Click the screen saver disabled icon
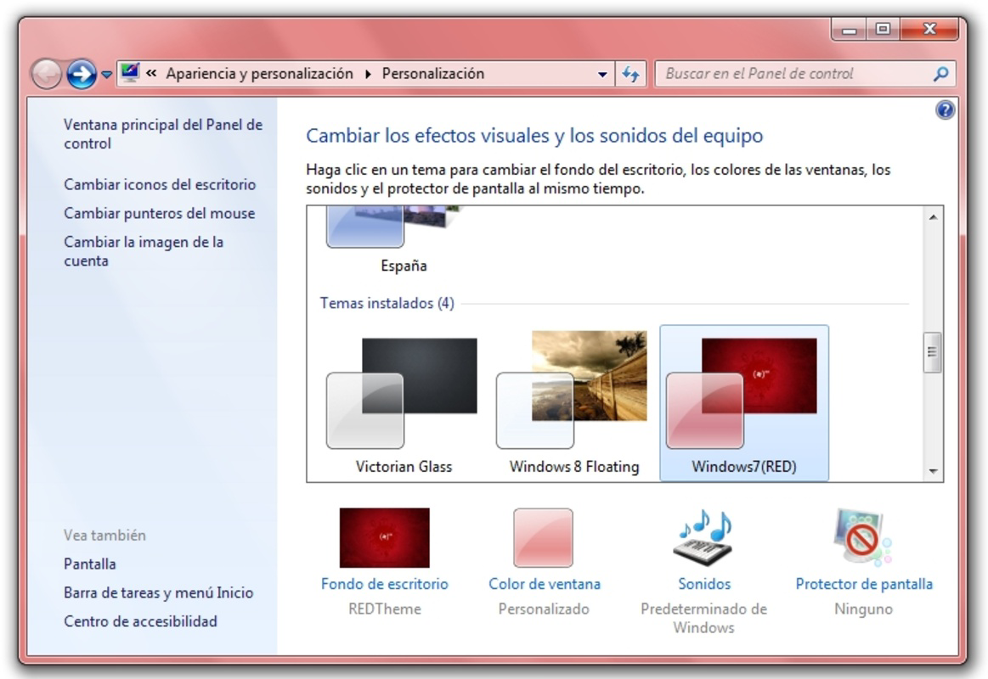Image resolution: width=988 pixels, height=679 pixels. [x=863, y=538]
